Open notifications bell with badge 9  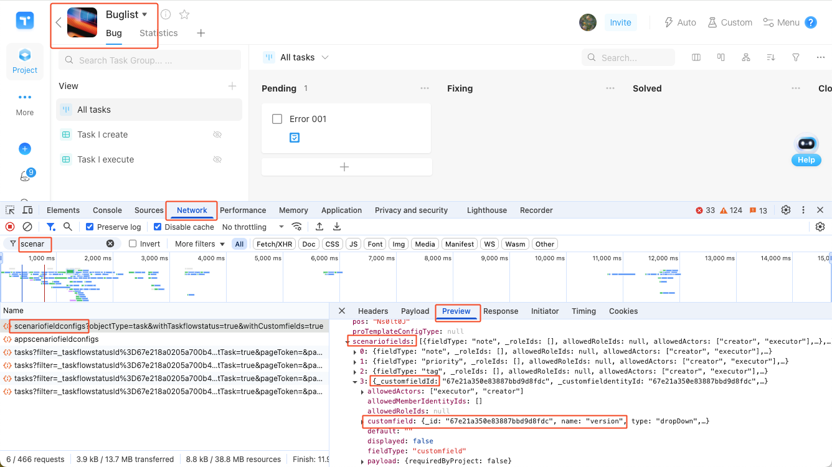coord(26,175)
